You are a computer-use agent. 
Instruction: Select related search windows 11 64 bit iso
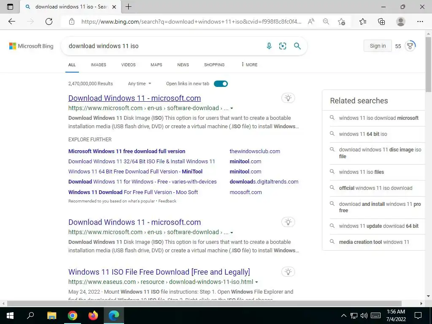coord(363,134)
